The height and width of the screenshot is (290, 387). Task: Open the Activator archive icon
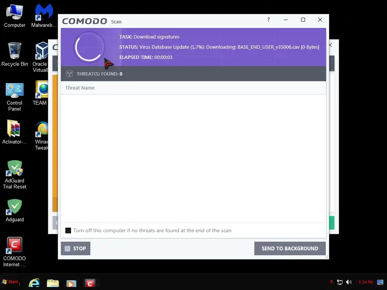tap(15, 132)
